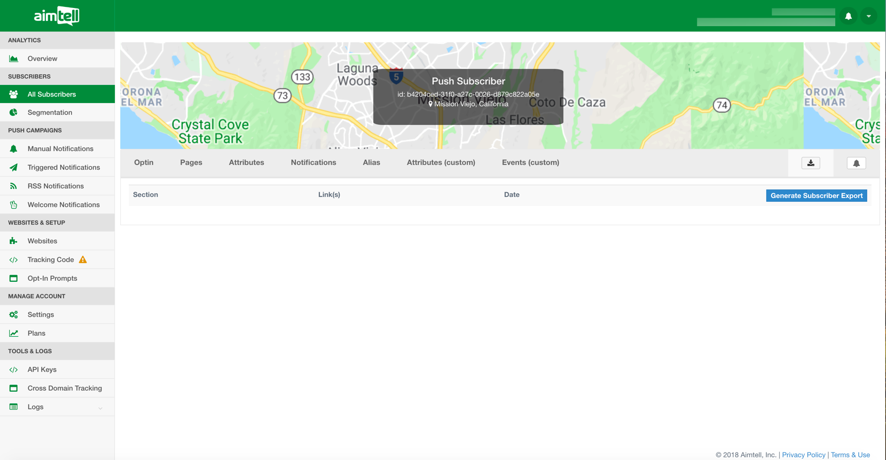This screenshot has height=460, width=886.
Task: Open the Privacy Policy link
Action: point(803,455)
